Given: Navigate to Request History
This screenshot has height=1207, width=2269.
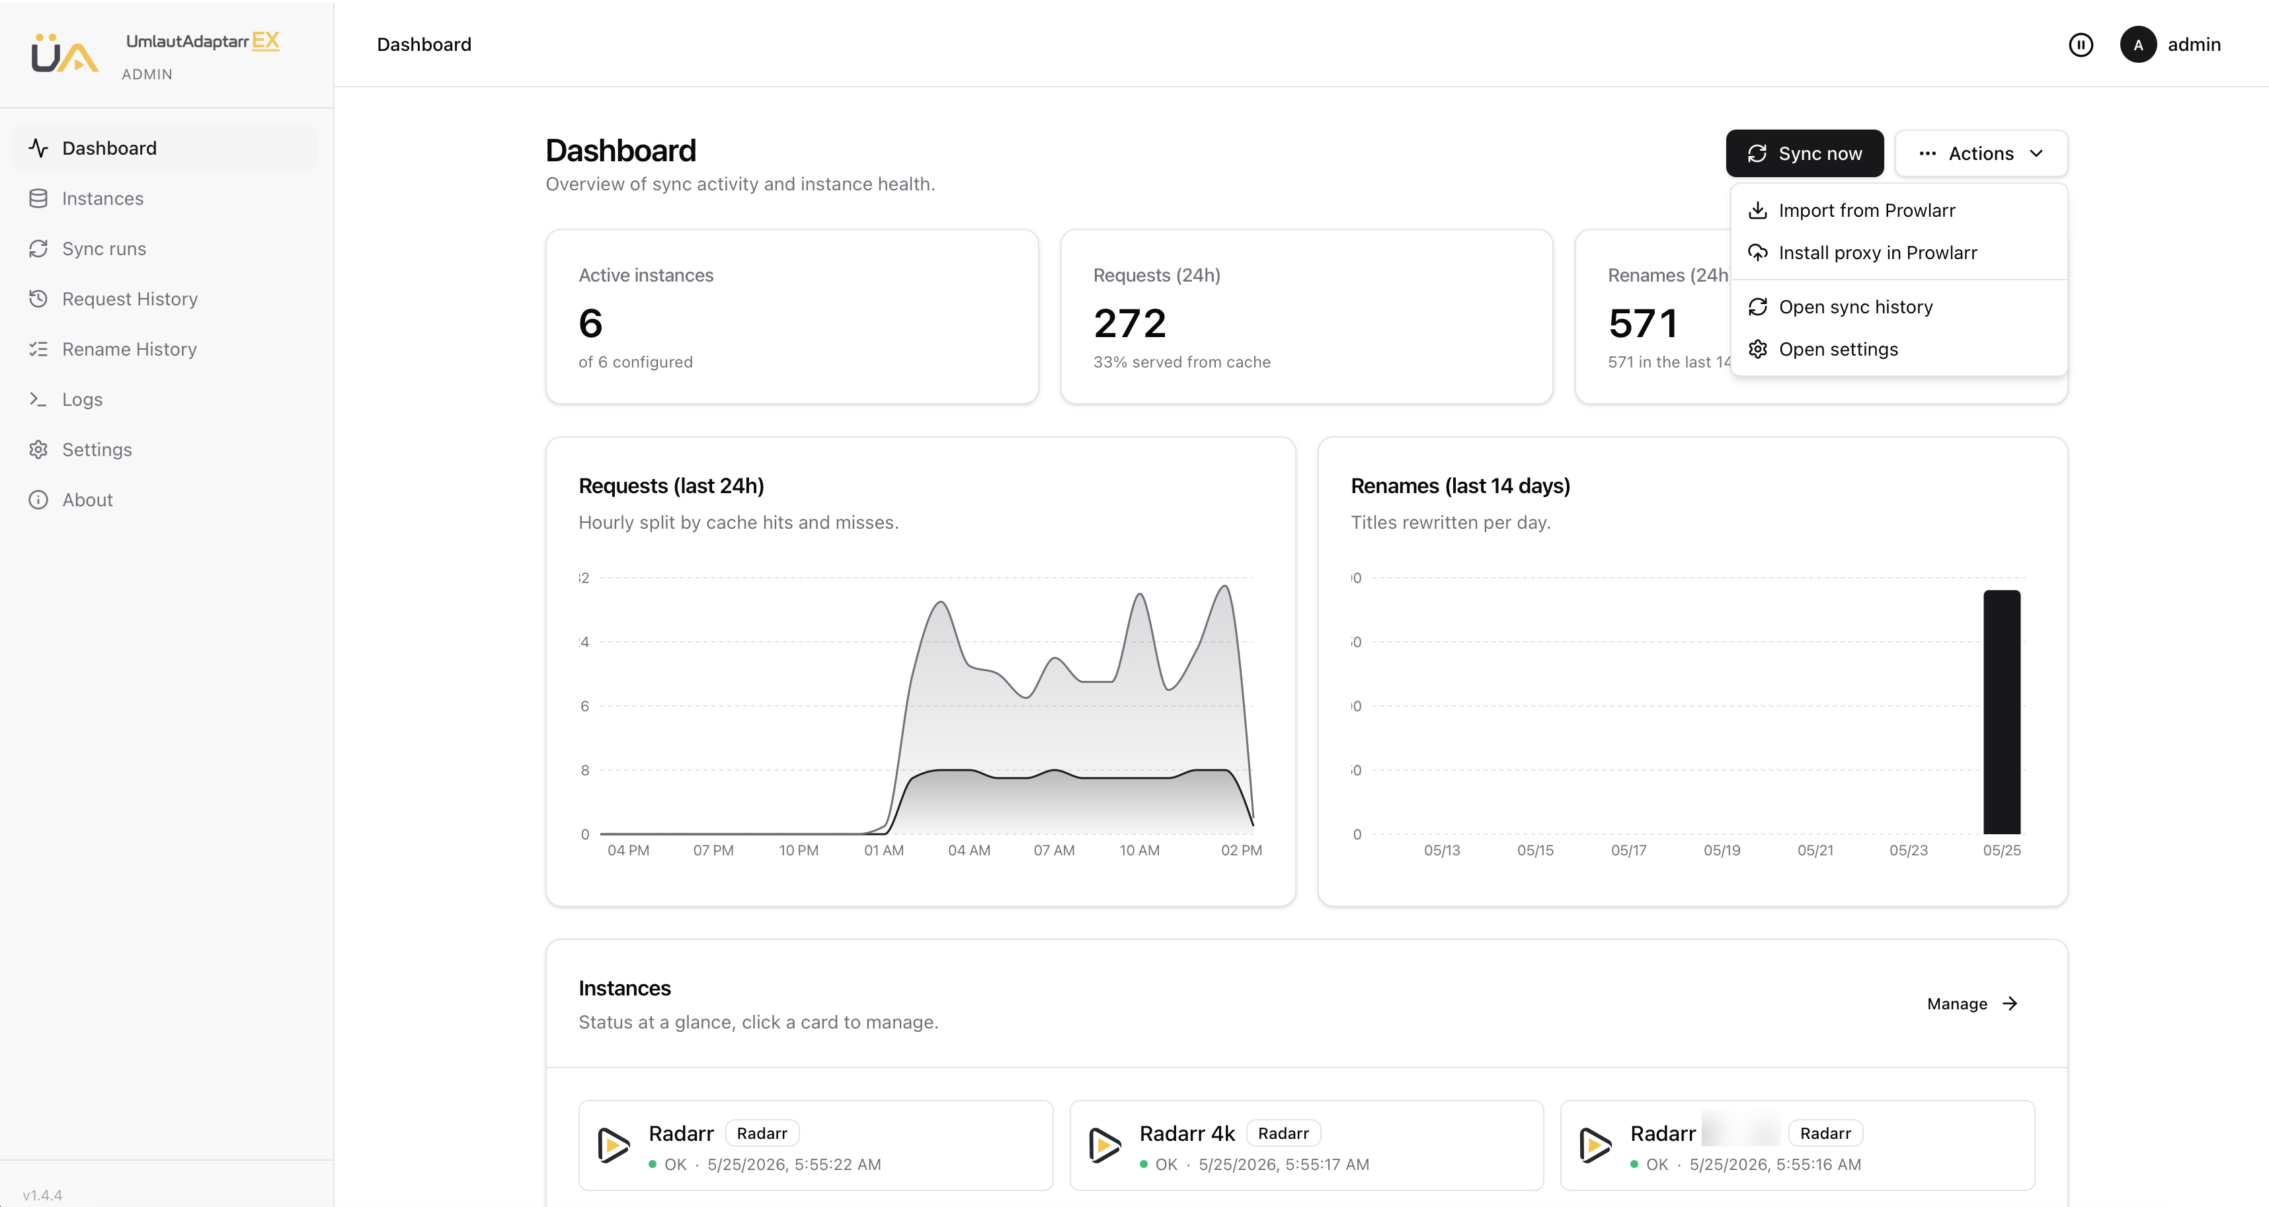Looking at the screenshot, I should point(165,299).
